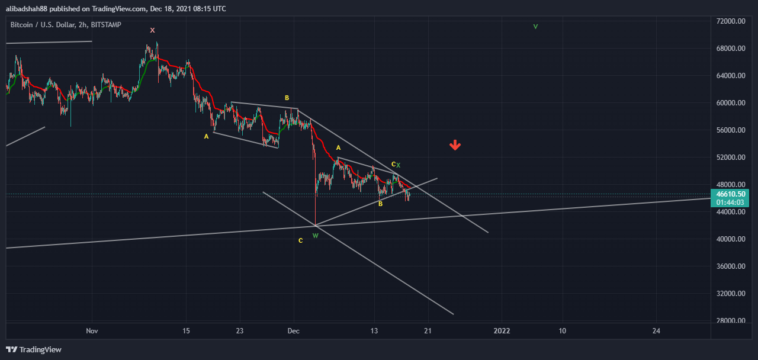This screenshot has width=758, height=360.
Task: Click the red down arrow marker
Action: click(x=455, y=145)
